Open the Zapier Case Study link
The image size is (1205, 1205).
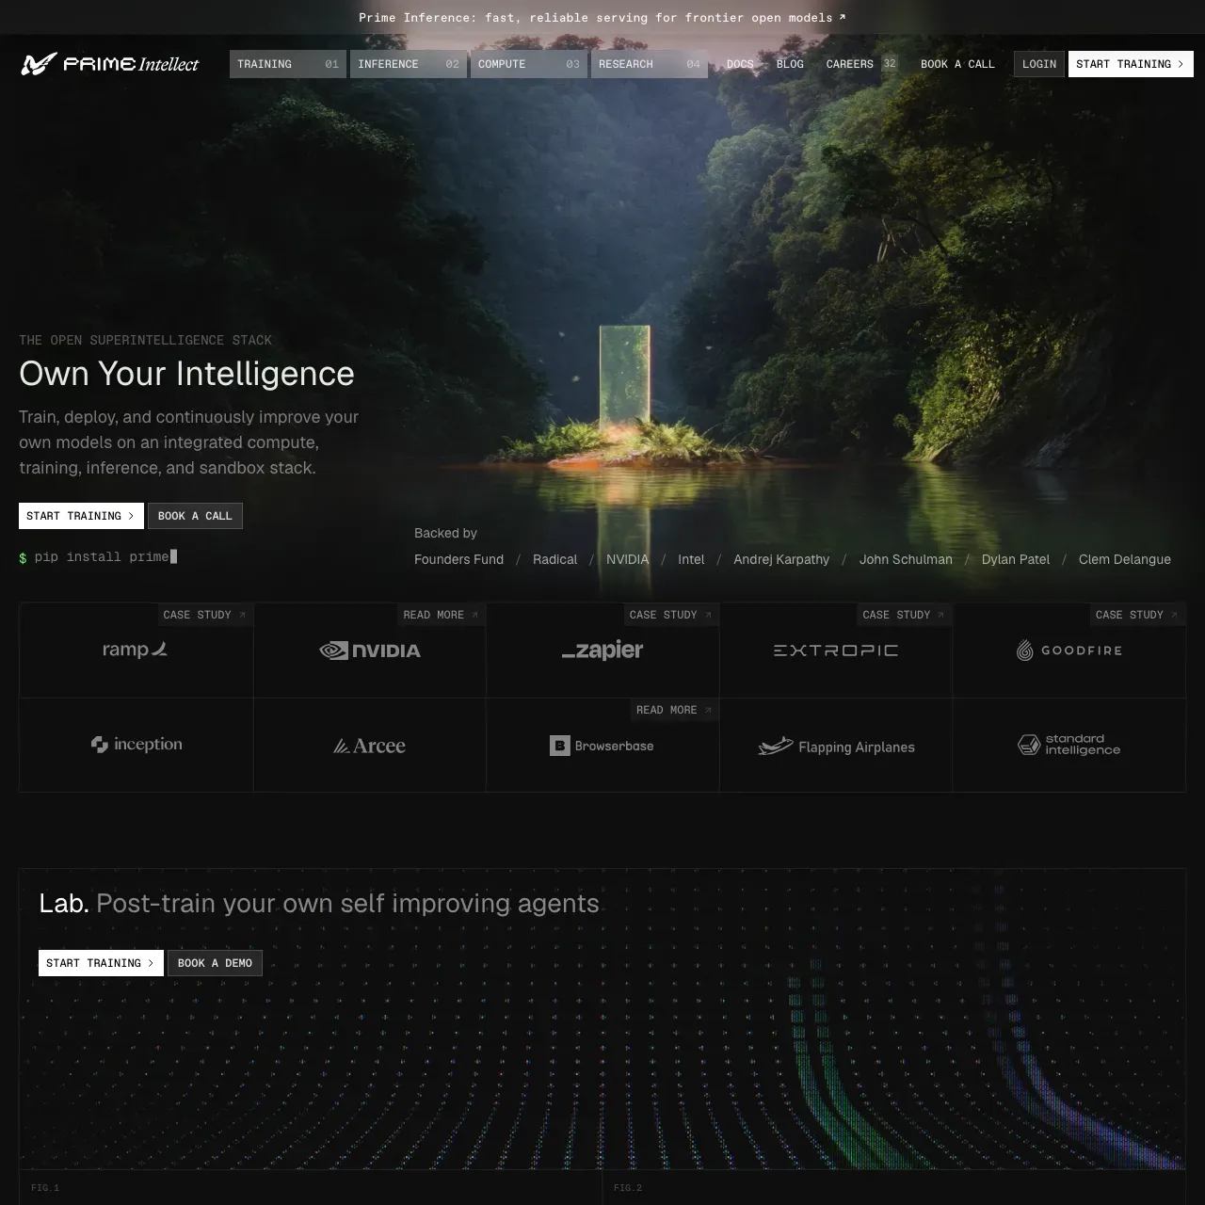[x=672, y=615]
